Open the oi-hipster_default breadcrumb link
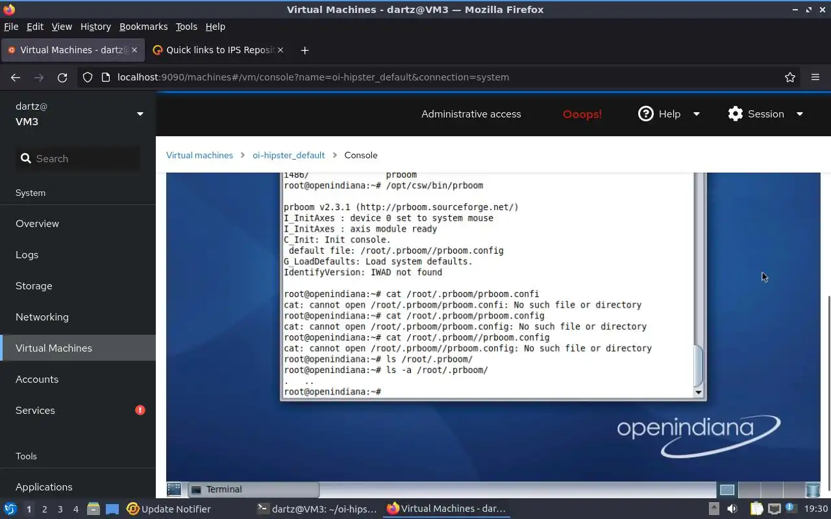Image resolution: width=831 pixels, height=519 pixels. point(288,155)
